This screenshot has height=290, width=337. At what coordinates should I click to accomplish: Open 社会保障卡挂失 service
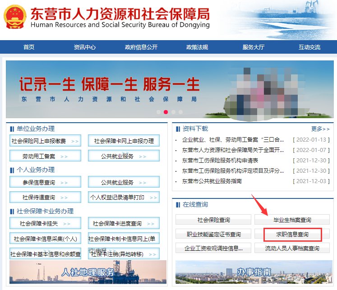tap(46, 223)
